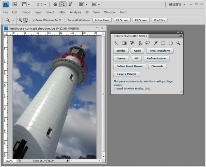This screenshot has width=206, height=167.
Task: Select the Lasso tool icon
Action: (x=147, y=43)
